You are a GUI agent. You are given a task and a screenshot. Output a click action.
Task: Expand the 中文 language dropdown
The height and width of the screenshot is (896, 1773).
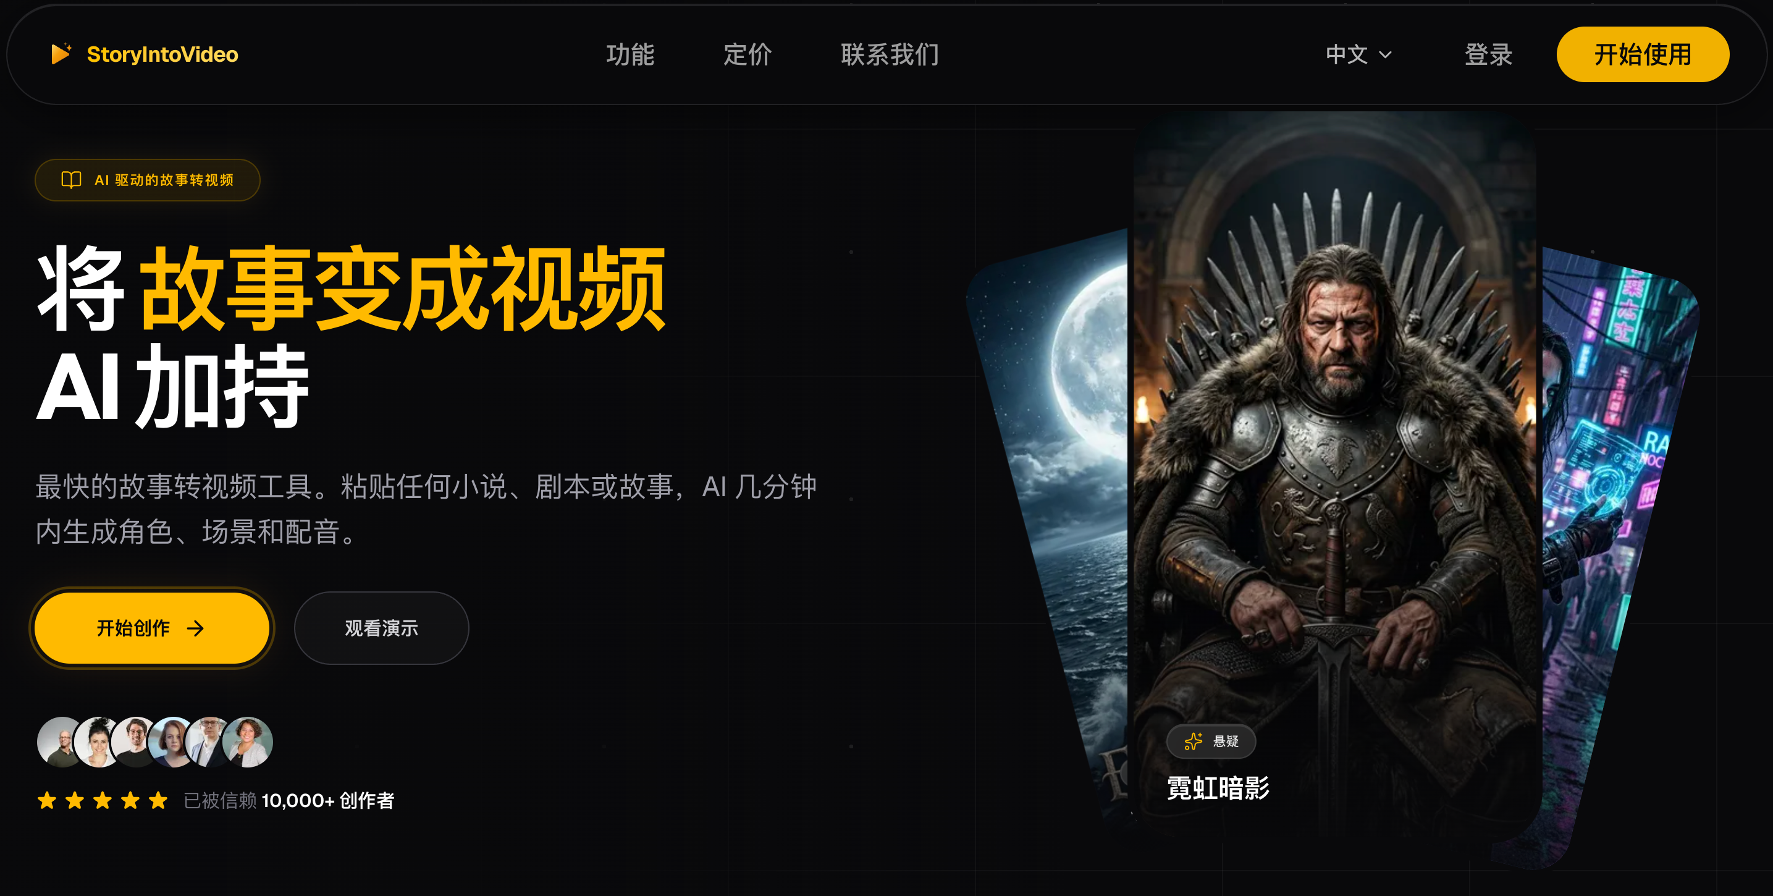click(x=1358, y=54)
